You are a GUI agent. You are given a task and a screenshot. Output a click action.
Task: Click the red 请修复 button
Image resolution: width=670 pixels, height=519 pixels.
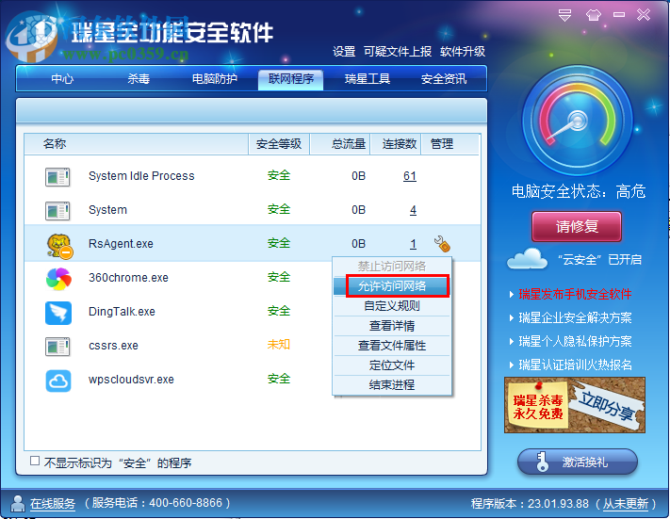click(577, 226)
